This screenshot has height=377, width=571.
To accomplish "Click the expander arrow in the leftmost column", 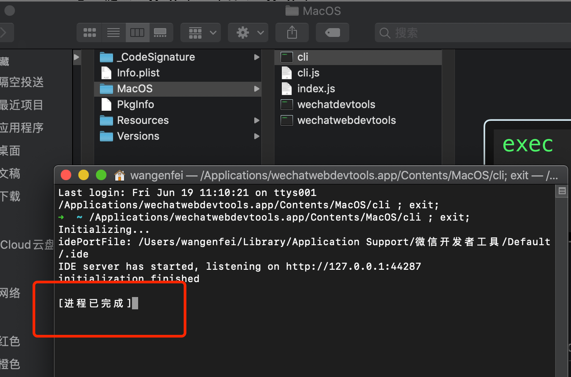I will [77, 57].
